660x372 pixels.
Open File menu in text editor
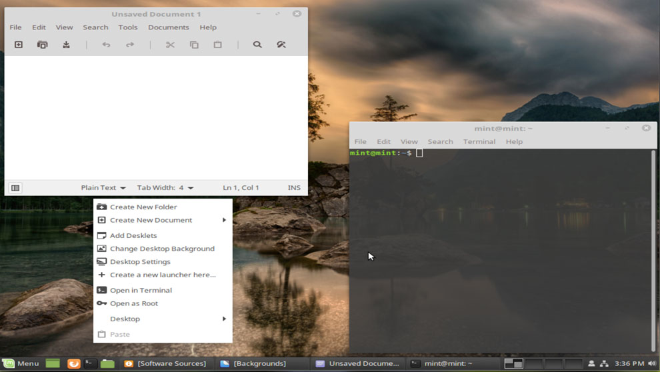coord(15,27)
